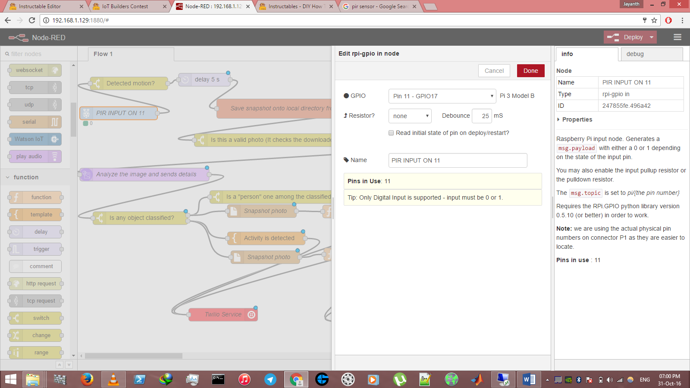
Task: Open Telegram from the taskbar
Action: [x=270, y=379]
